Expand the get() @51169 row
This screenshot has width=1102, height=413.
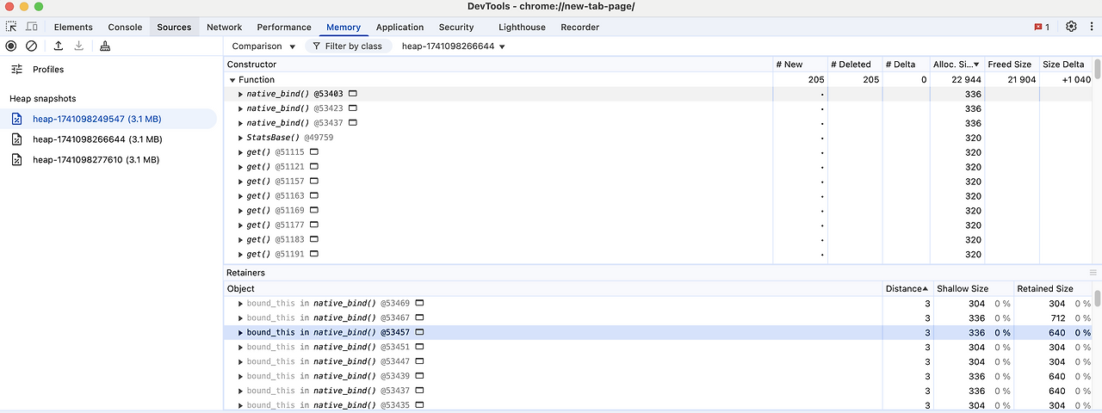[x=241, y=211]
